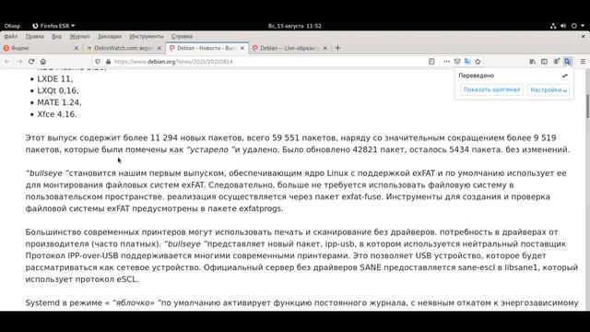This screenshot has height=332, width=590.
Task: Open tracking protection shield in address bar
Action: tap(98, 62)
